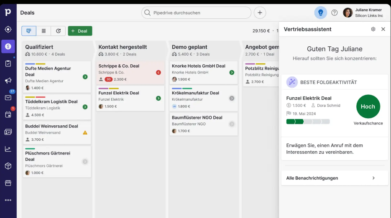
Task: Open Contacts card icon in sidebar
Action: 8,132
